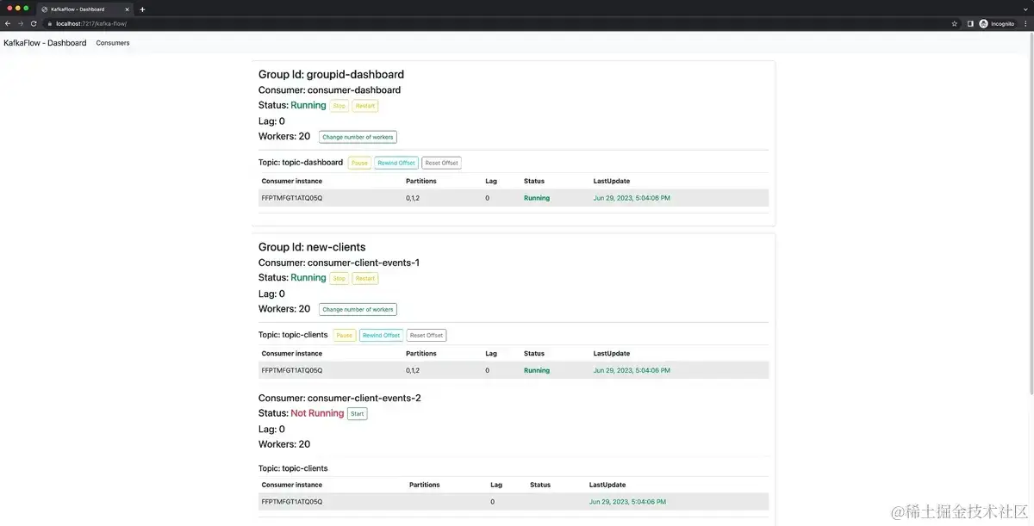Pause the topic-dashboard topic
This screenshot has height=526, width=1034.
coord(359,163)
